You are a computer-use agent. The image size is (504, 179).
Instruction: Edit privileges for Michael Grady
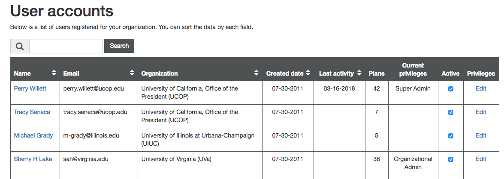pyautogui.click(x=481, y=135)
